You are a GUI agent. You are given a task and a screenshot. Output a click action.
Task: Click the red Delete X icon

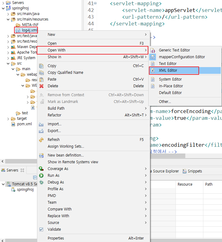41,86
